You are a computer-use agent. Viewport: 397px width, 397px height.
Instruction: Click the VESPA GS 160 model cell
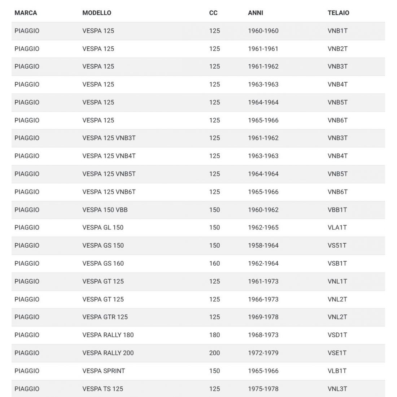click(x=103, y=263)
